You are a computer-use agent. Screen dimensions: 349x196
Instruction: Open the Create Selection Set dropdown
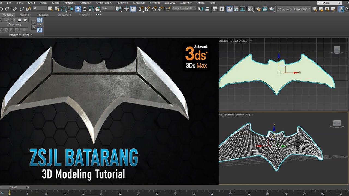pyautogui.click(x=184, y=8)
